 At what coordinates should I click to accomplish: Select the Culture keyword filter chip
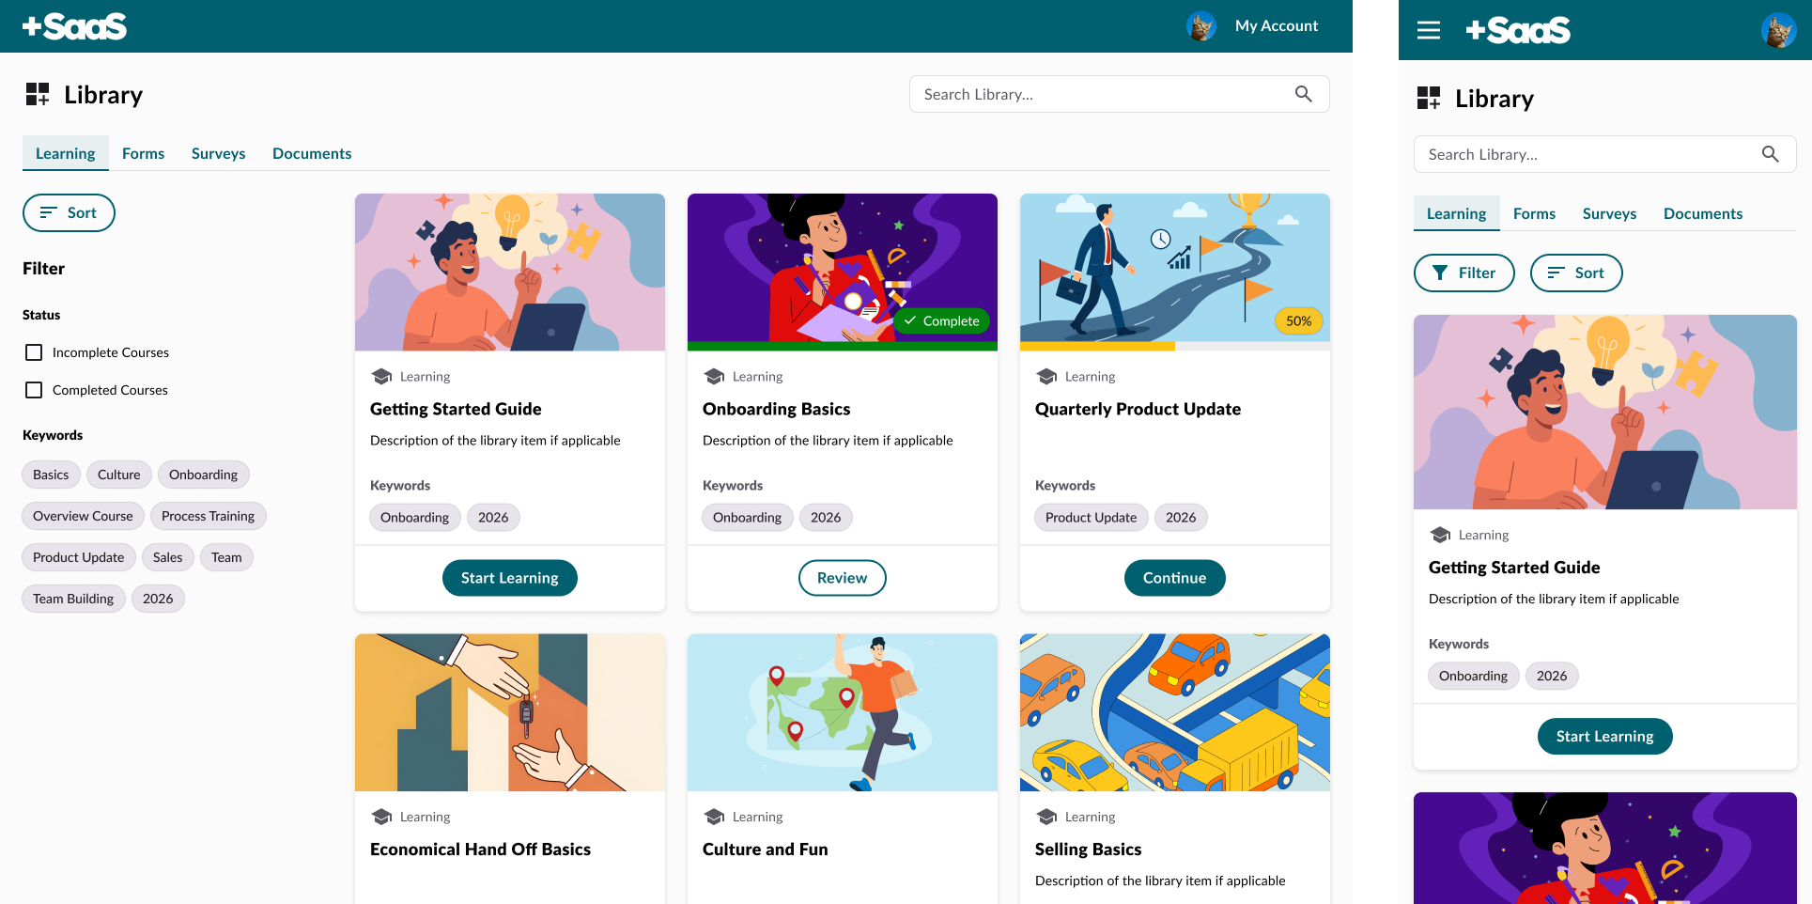pos(119,475)
